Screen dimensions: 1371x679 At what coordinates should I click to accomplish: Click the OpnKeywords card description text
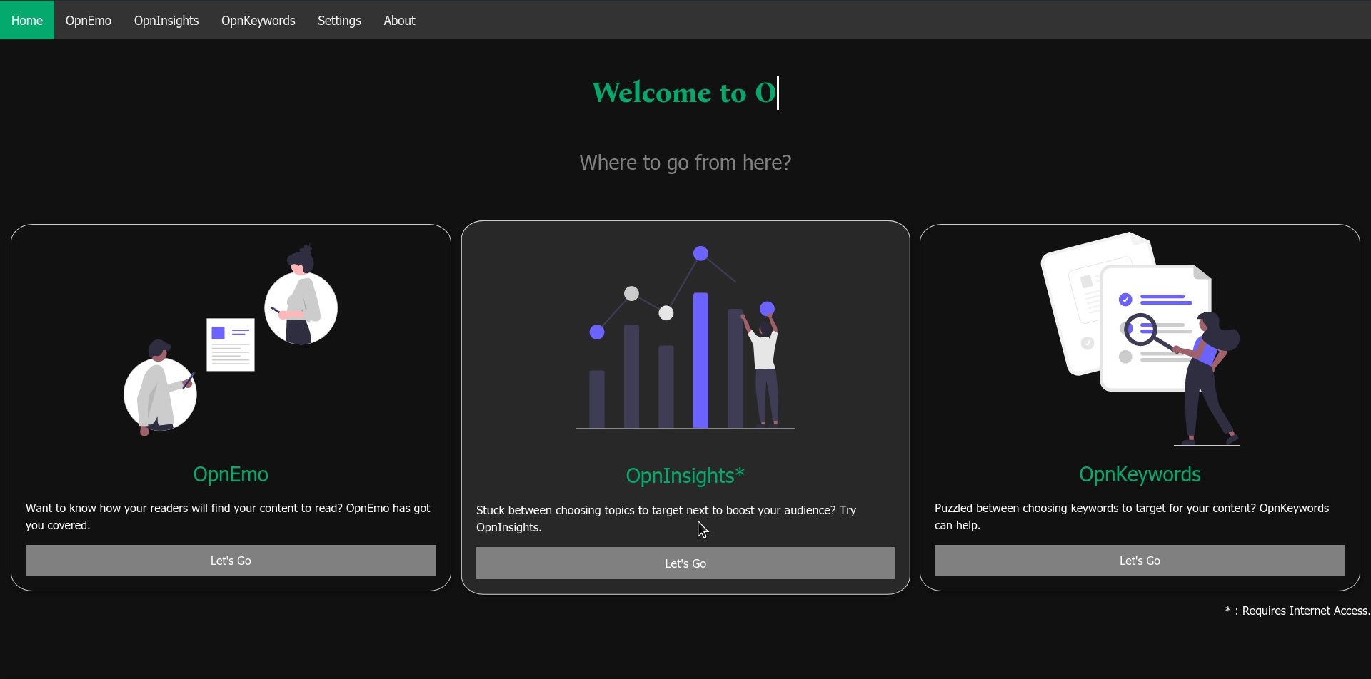1132,516
